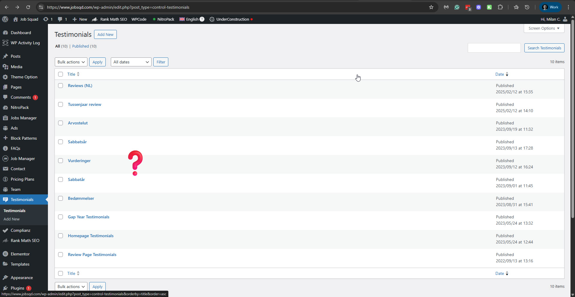The image size is (575, 297).
Task: Click the top Apply button
Action: (97, 62)
